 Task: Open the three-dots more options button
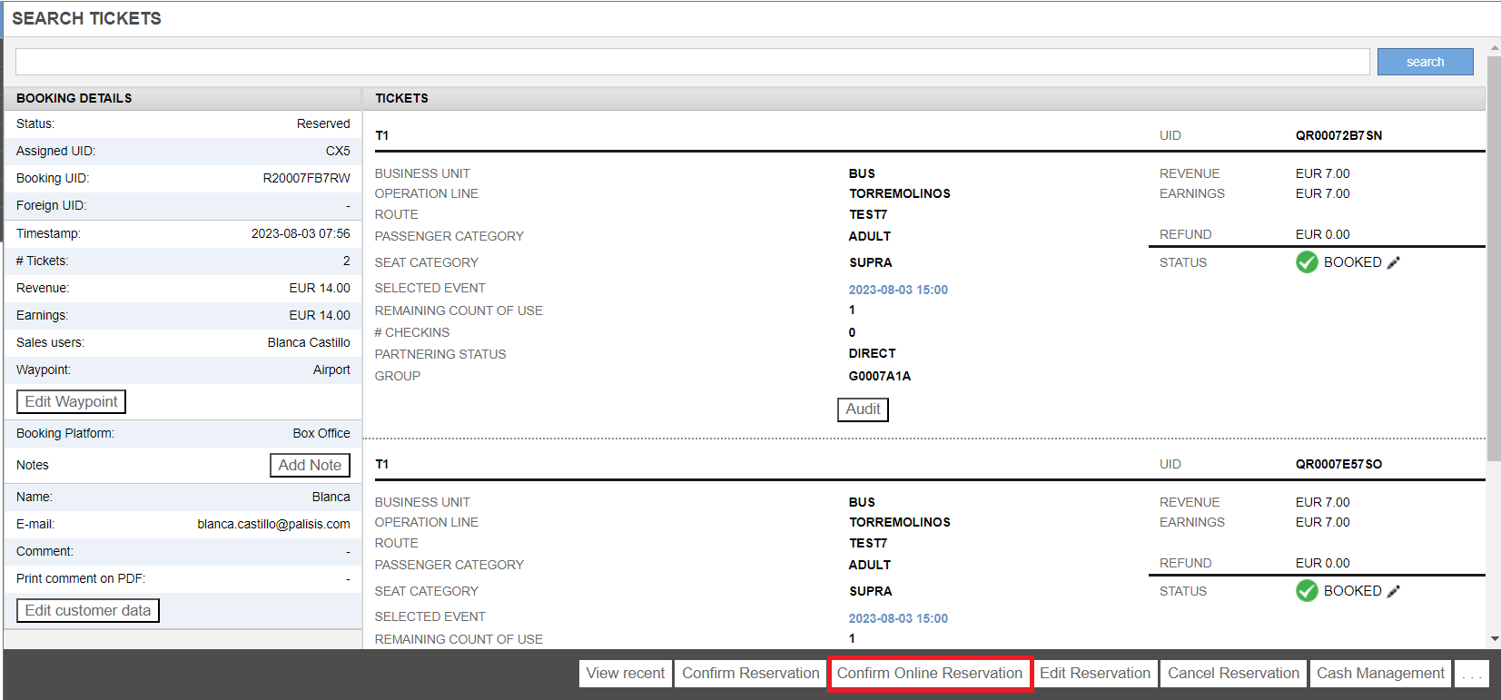coord(1472,674)
